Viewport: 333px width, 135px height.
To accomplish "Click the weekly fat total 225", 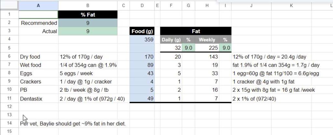I will point(207,48).
